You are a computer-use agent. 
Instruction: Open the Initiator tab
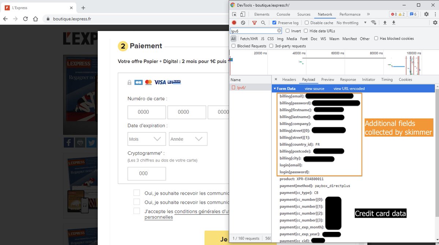[x=368, y=79]
